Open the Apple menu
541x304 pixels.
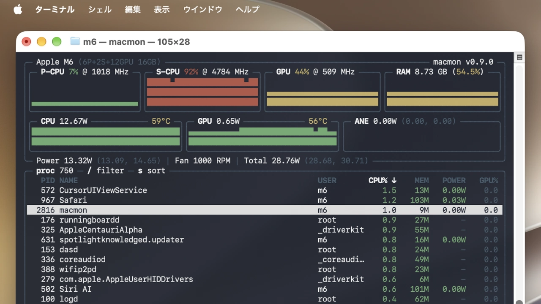coord(18,9)
